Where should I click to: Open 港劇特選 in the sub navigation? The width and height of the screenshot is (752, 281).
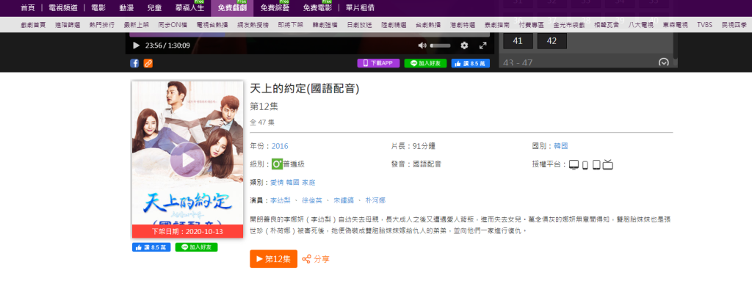click(463, 25)
